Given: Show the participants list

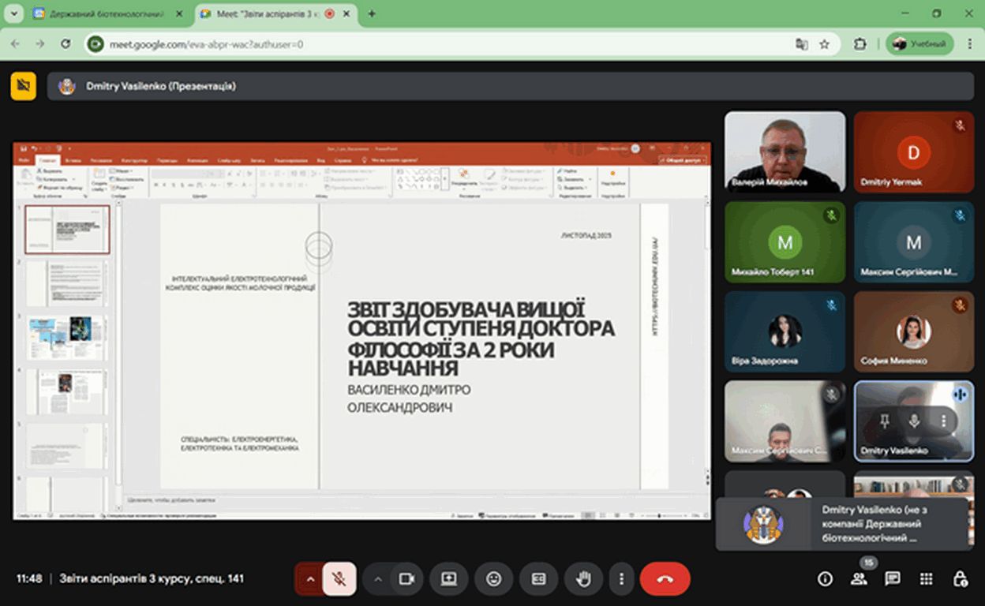Looking at the screenshot, I should [859, 579].
